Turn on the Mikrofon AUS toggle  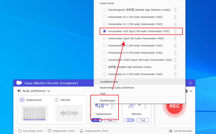pyautogui.click(x=129, y=120)
